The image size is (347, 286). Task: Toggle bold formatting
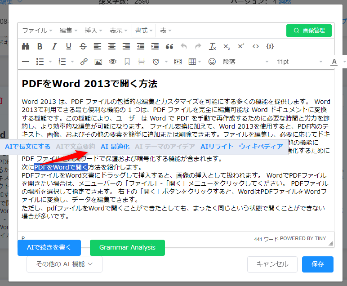pos(40,46)
